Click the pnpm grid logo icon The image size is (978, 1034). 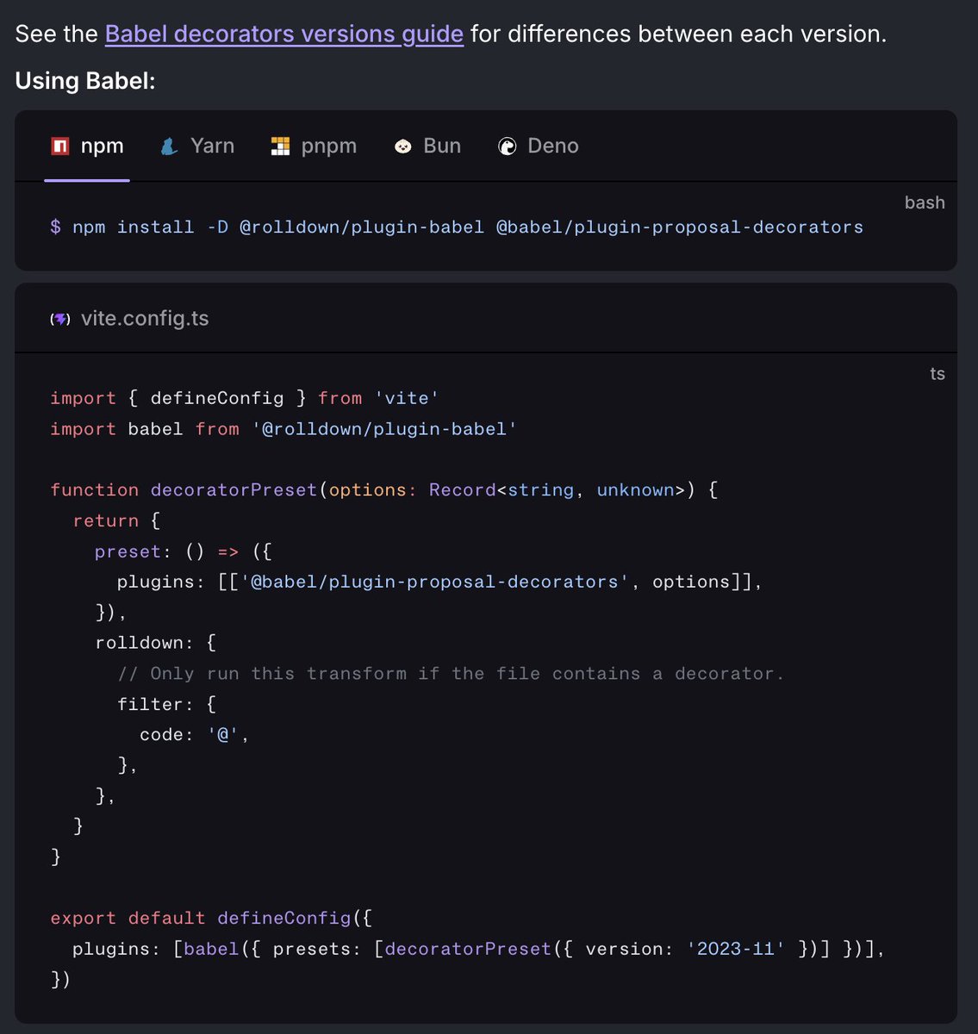[x=280, y=146]
